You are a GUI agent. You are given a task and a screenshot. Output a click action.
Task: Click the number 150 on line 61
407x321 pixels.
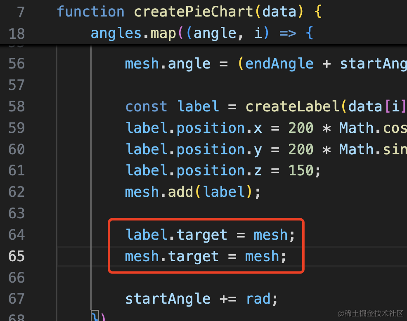(301, 170)
